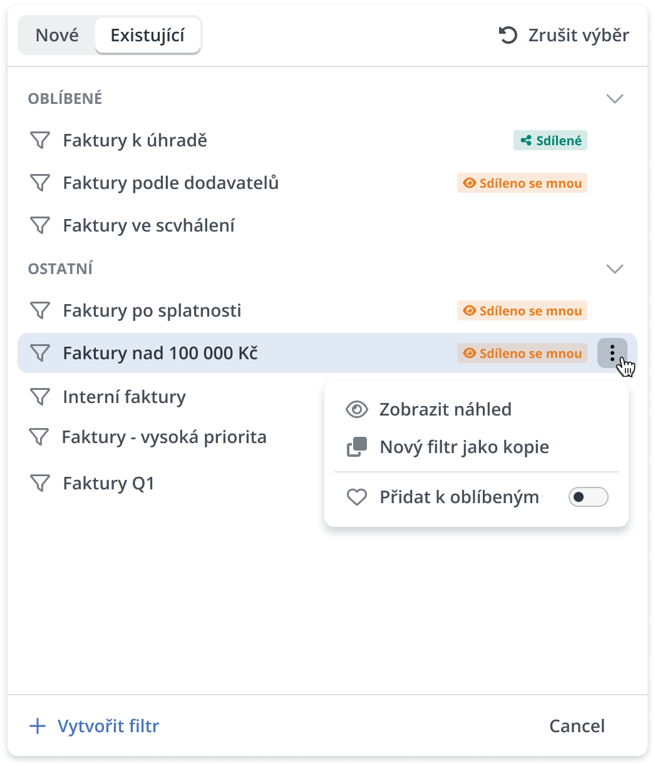Viewport: 655px width, 766px height.
Task: Click the funnel icon for Faktury k úhradě
Action: pyautogui.click(x=40, y=141)
